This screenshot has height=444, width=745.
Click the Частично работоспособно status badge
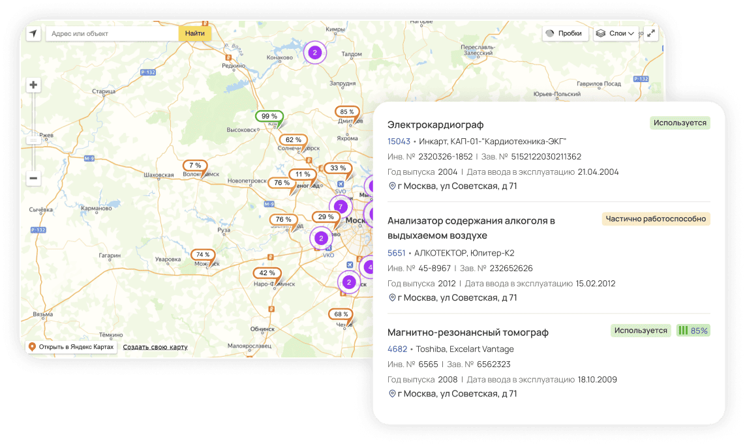click(656, 219)
